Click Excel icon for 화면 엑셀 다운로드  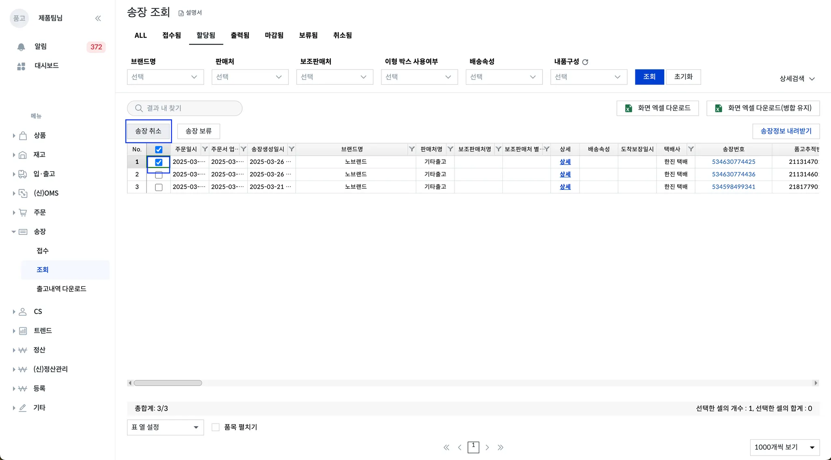pos(629,108)
